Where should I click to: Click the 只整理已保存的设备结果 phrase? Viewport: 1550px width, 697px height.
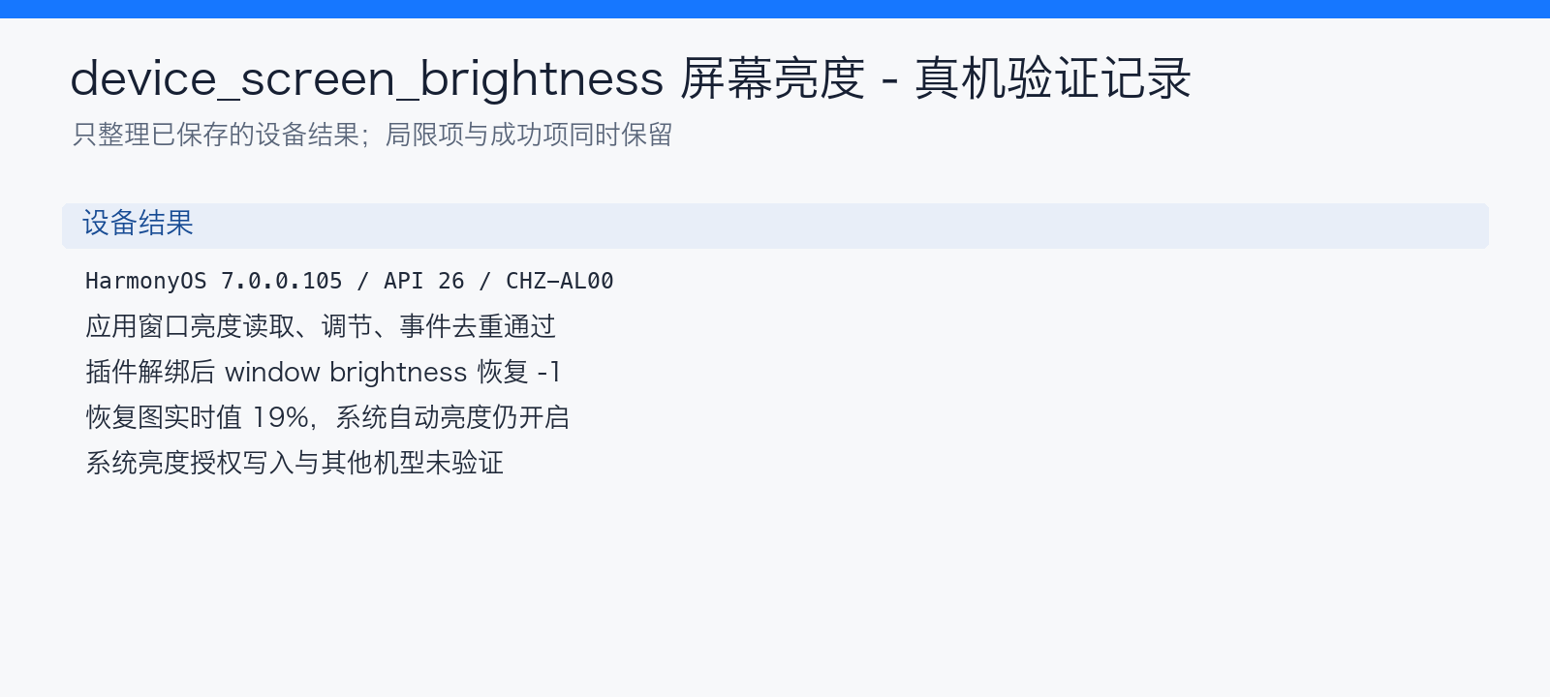click(x=216, y=135)
